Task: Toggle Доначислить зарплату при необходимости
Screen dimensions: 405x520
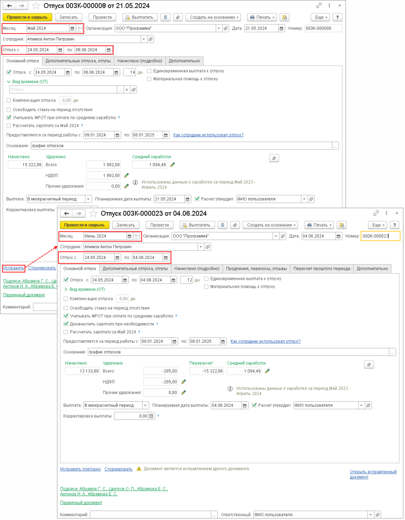Action: pyautogui.click(x=65, y=324)
